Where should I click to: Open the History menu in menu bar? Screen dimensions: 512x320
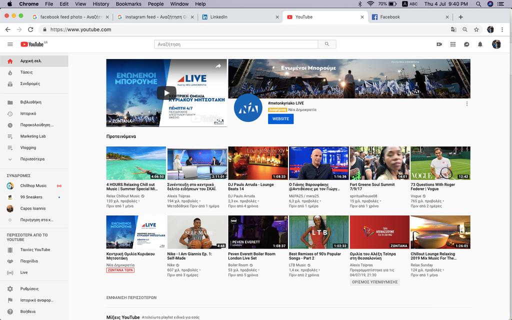101,4
